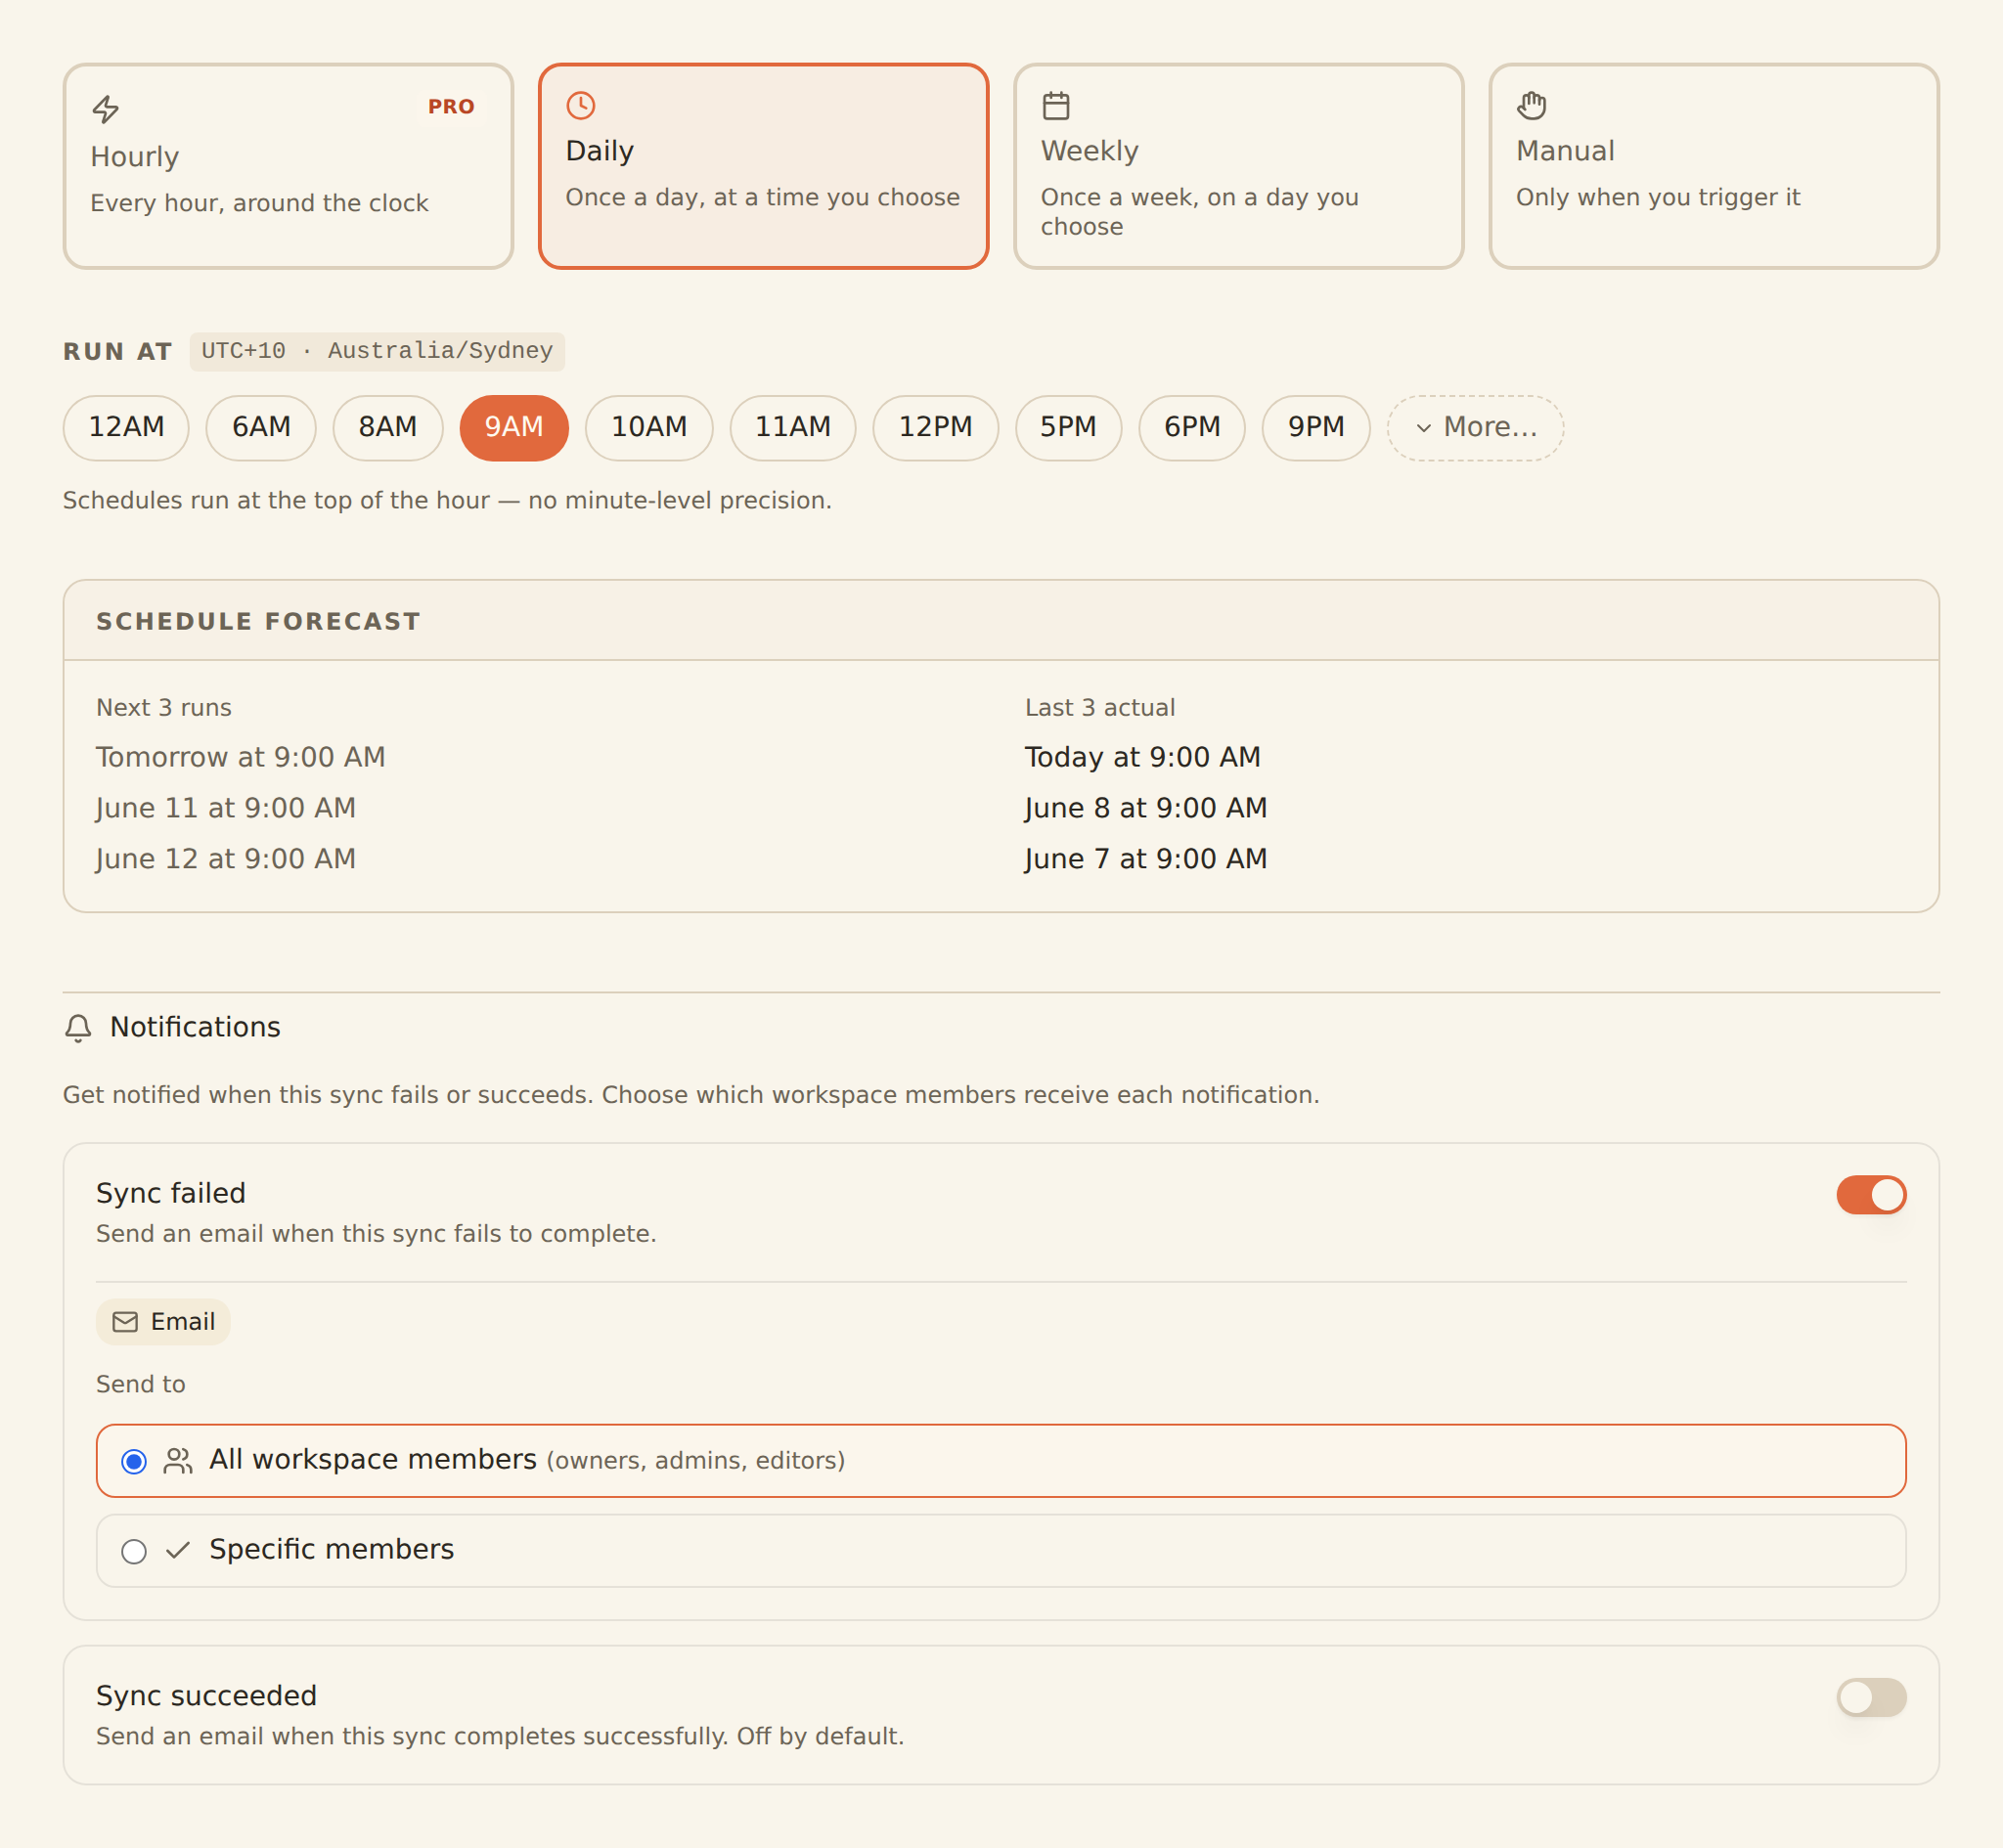Choose the 8AM time chip

[388, 428]
